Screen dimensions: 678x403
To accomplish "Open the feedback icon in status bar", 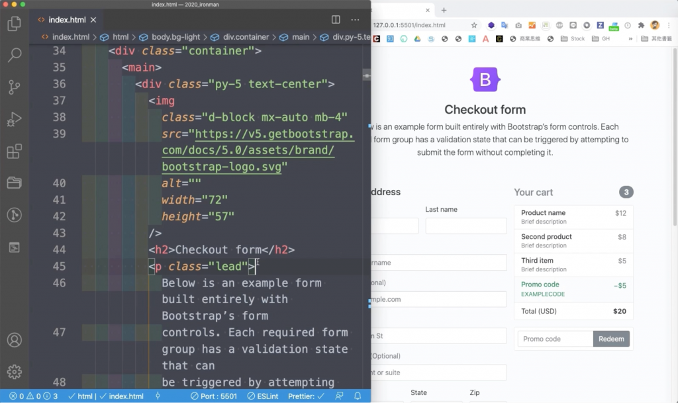I will coord(340,396).
